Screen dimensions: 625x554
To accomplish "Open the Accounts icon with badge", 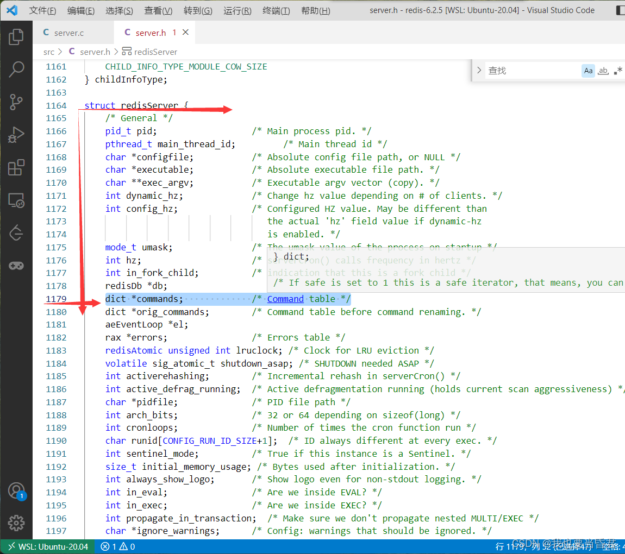I will coord(16,491).
